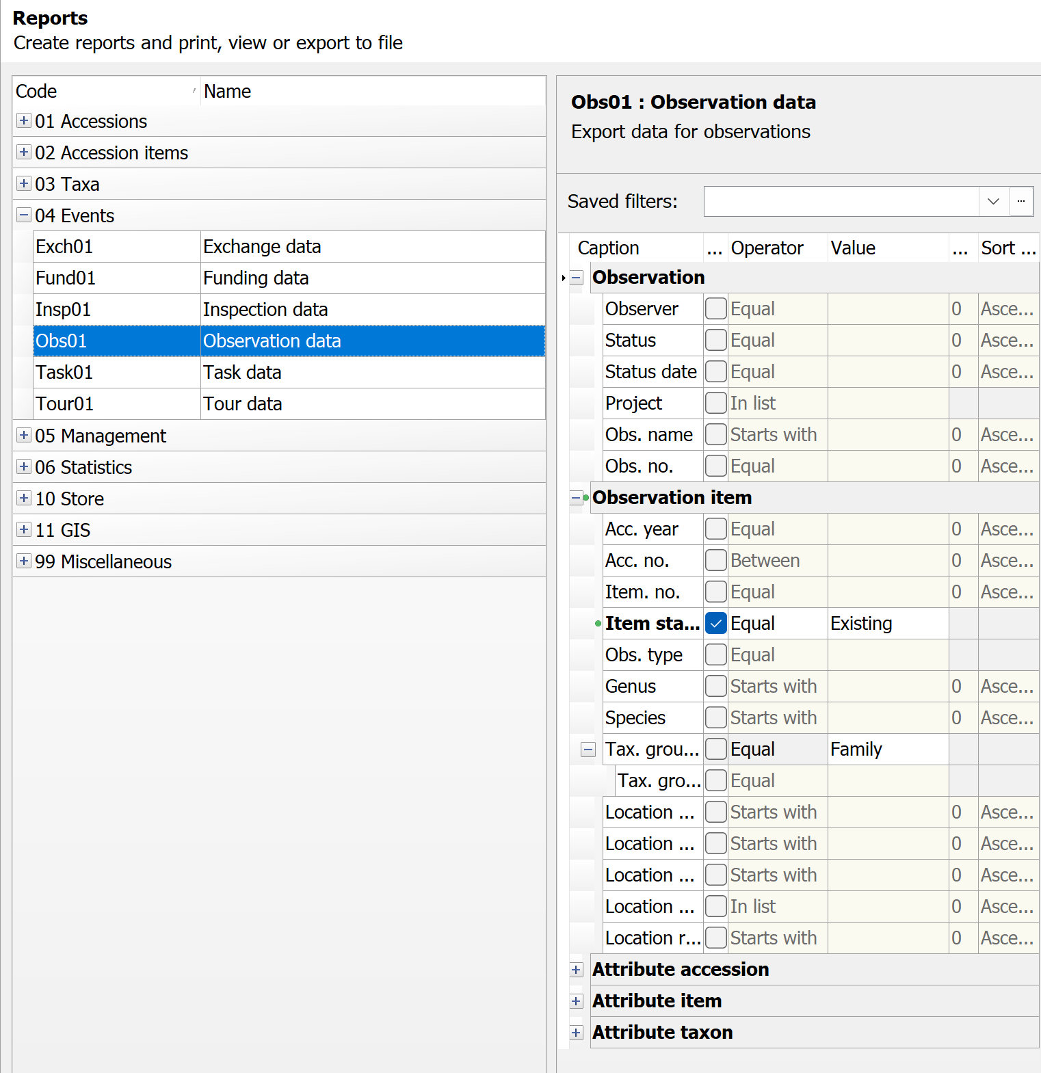
Task: Expand the Attribute item group
Action: click(577, 1002)
